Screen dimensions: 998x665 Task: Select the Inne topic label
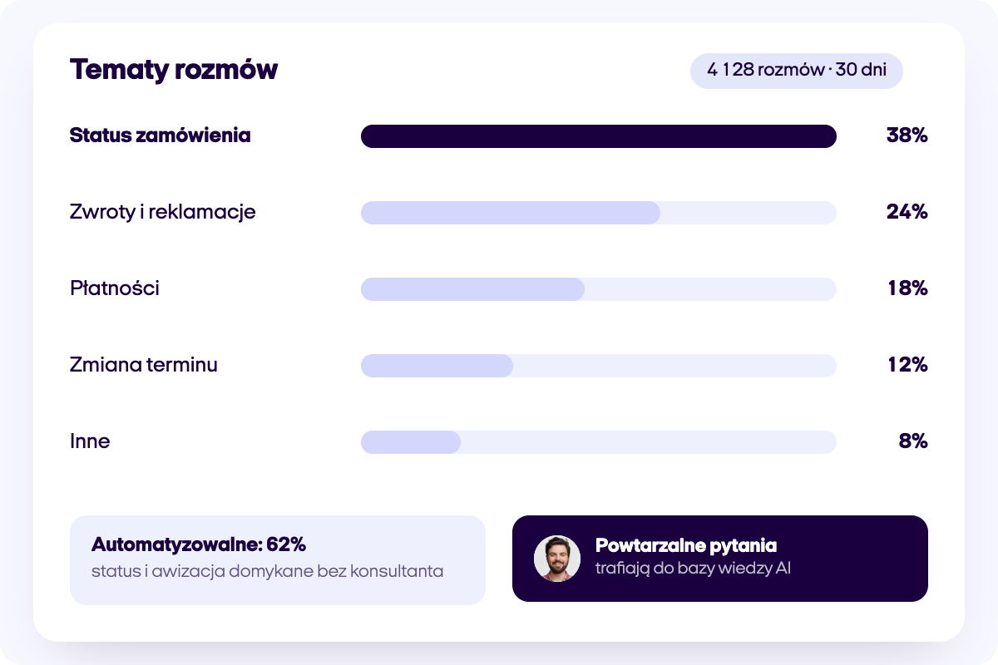click(x=90, y=441)
